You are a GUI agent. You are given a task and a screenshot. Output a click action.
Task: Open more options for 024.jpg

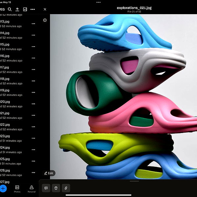[x=33, y=150]
